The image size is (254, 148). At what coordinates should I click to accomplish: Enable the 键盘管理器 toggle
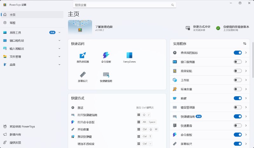[237, 107]
